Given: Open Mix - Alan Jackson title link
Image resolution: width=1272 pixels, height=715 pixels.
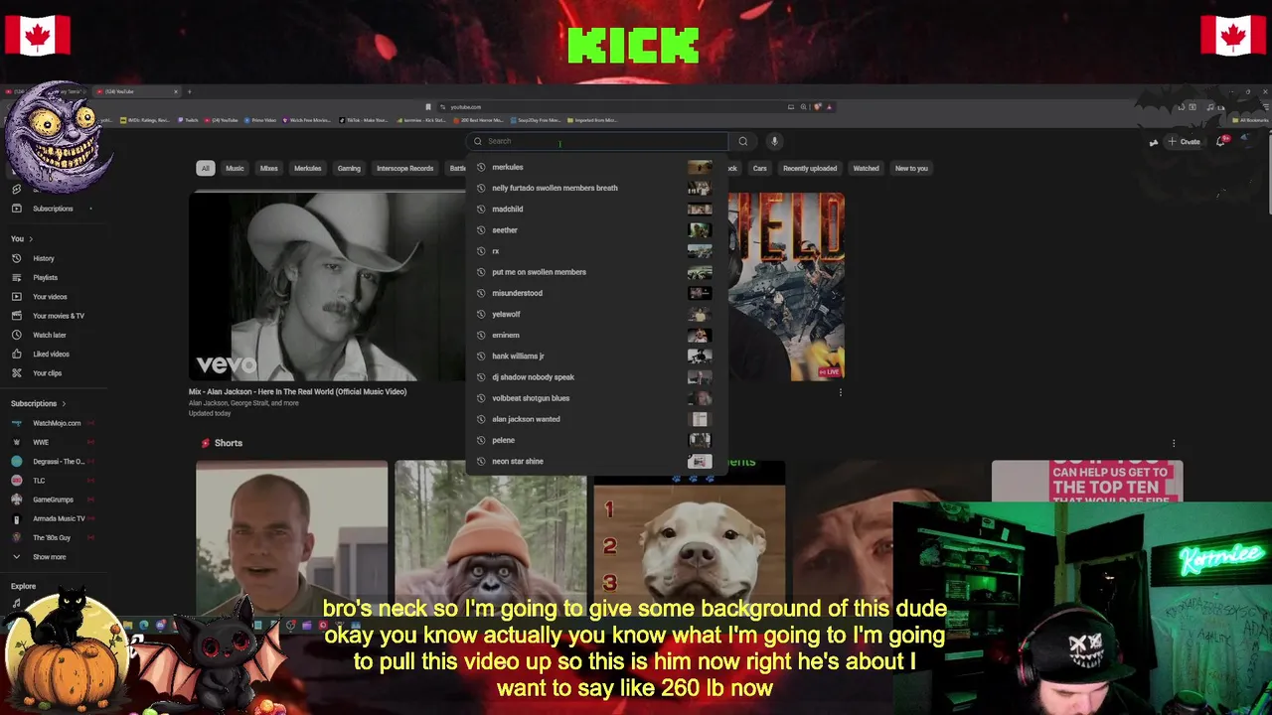Looking at the screenshot, I should (298, 391).
